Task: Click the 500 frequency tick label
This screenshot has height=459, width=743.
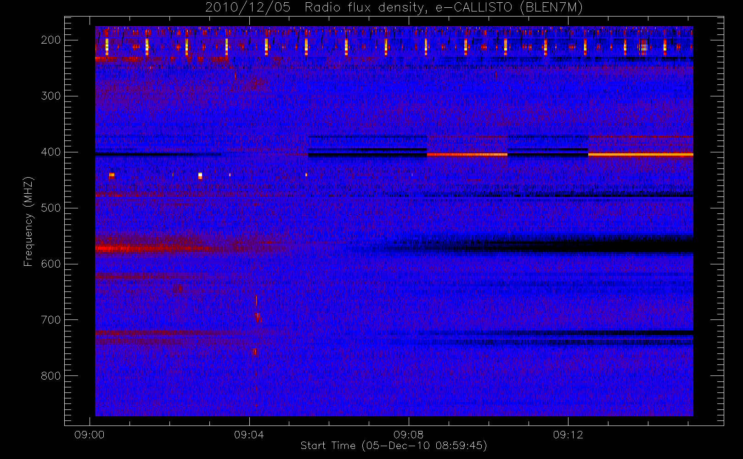Action: (x=51, y=208)
